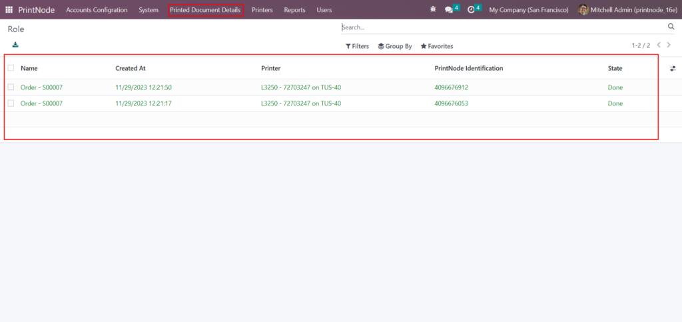The image size is (682, 322).
Task: Click the date 11/29/2023 12:21:17
Action: pyautogui.click(x=143, y=103)
